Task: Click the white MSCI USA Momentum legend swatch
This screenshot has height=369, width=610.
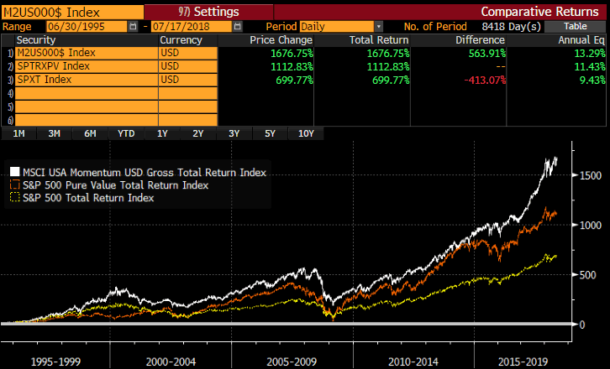Action: (x=15, y=172)
